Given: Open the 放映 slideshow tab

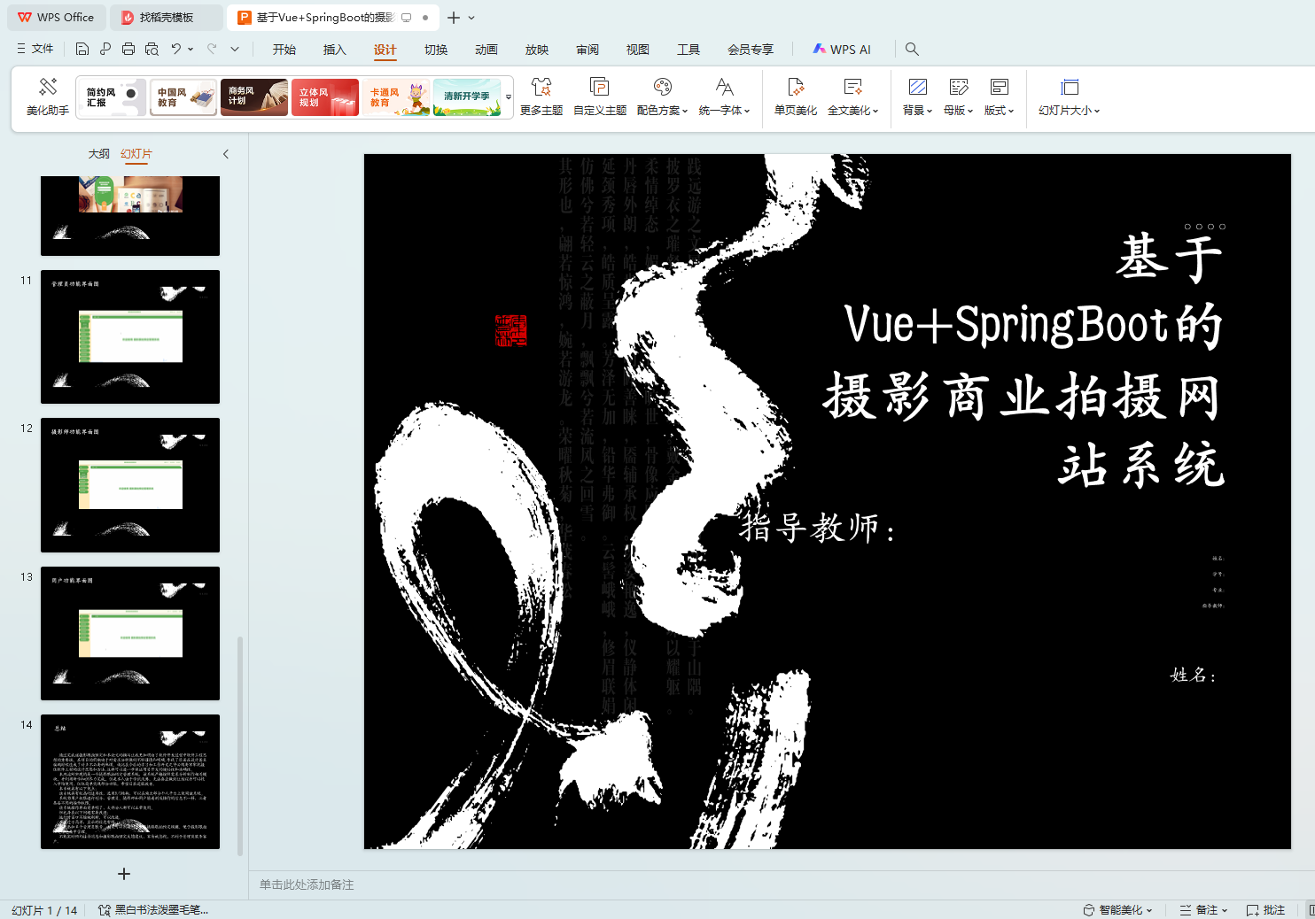Looking at the screenshot, I should 537,50.
